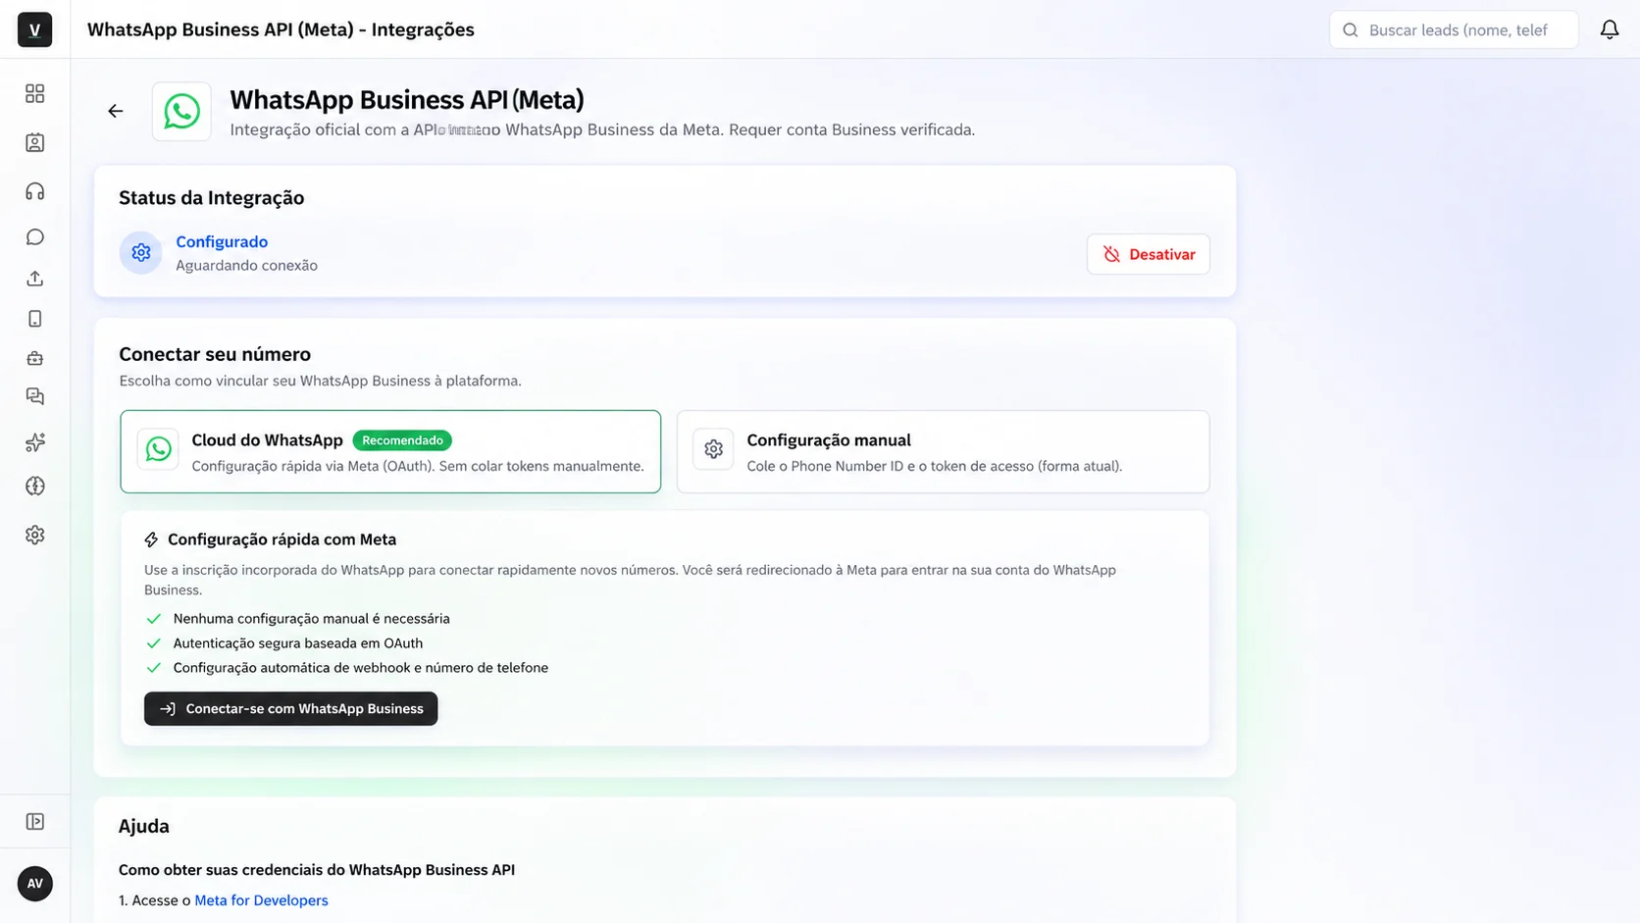Screen dimensions: 1640x923
Task: Click the Desativar button
Action: click(x=1149, y=254)
